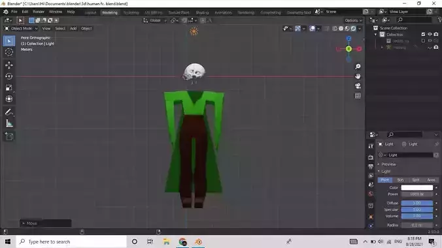This screenshot has width=442, height=248.
Task: Toggle Collection exclude checkbox in outliner
Action: click(423, 35)
